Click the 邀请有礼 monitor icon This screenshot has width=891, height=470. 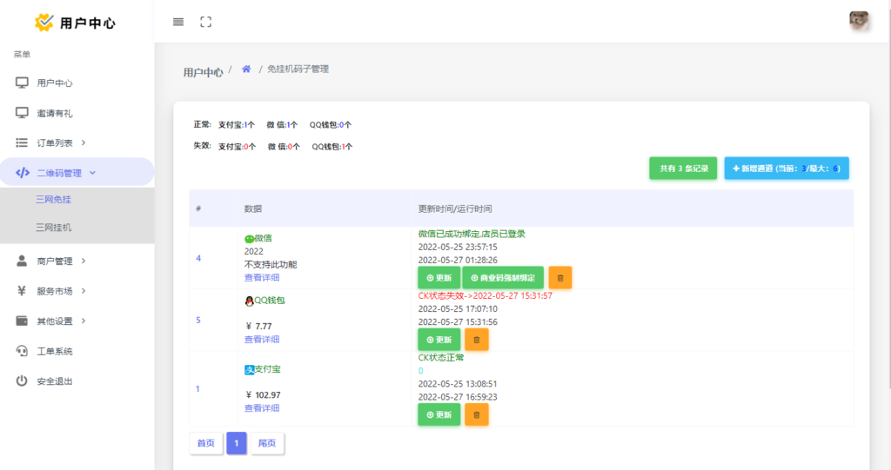[22, 112]
